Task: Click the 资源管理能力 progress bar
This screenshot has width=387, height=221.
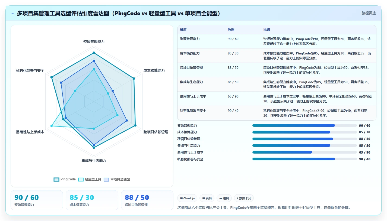Action: click(x=304, y=125)
